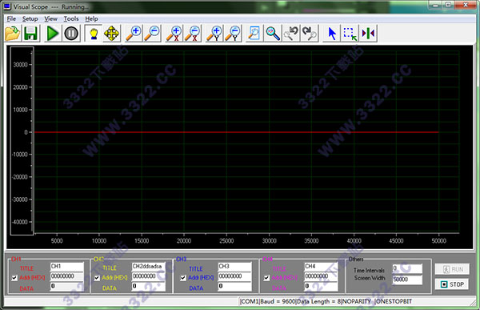Image resolution: width=480 pixels, height=310 pixels.
Task: Select the hand pan tool
Action: 94,33
